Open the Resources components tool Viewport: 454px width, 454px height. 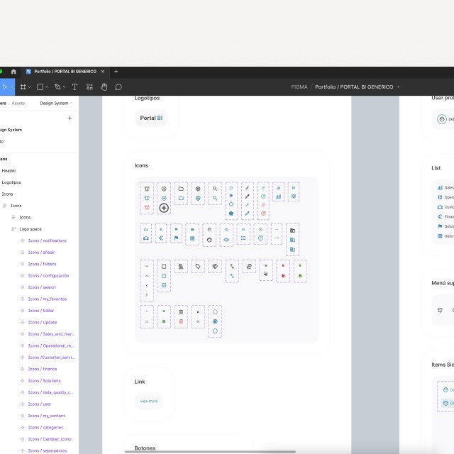pyautogui.click(x=89, y=87)
